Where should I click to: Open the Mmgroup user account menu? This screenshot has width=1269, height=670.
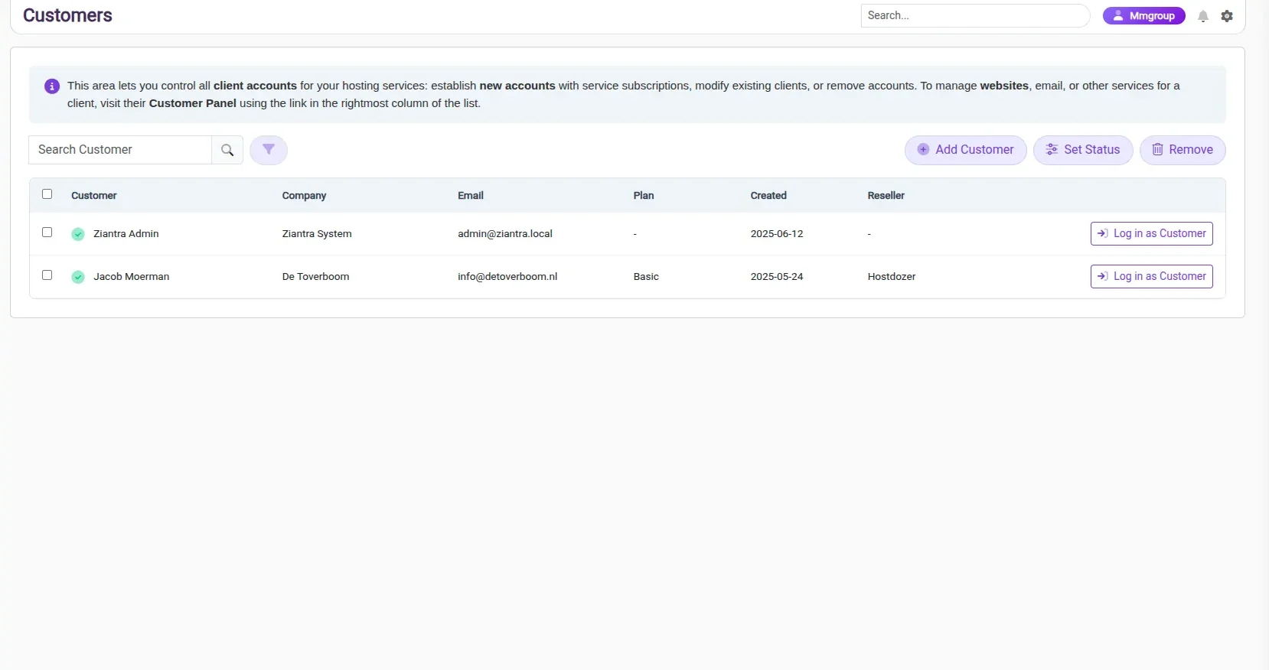[1143, 16]
